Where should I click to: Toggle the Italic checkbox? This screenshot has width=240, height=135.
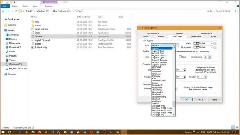point(180,57)
